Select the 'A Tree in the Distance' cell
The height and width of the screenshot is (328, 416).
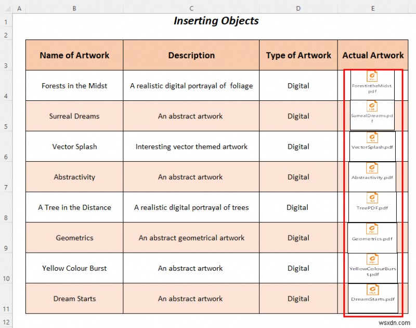74,207
